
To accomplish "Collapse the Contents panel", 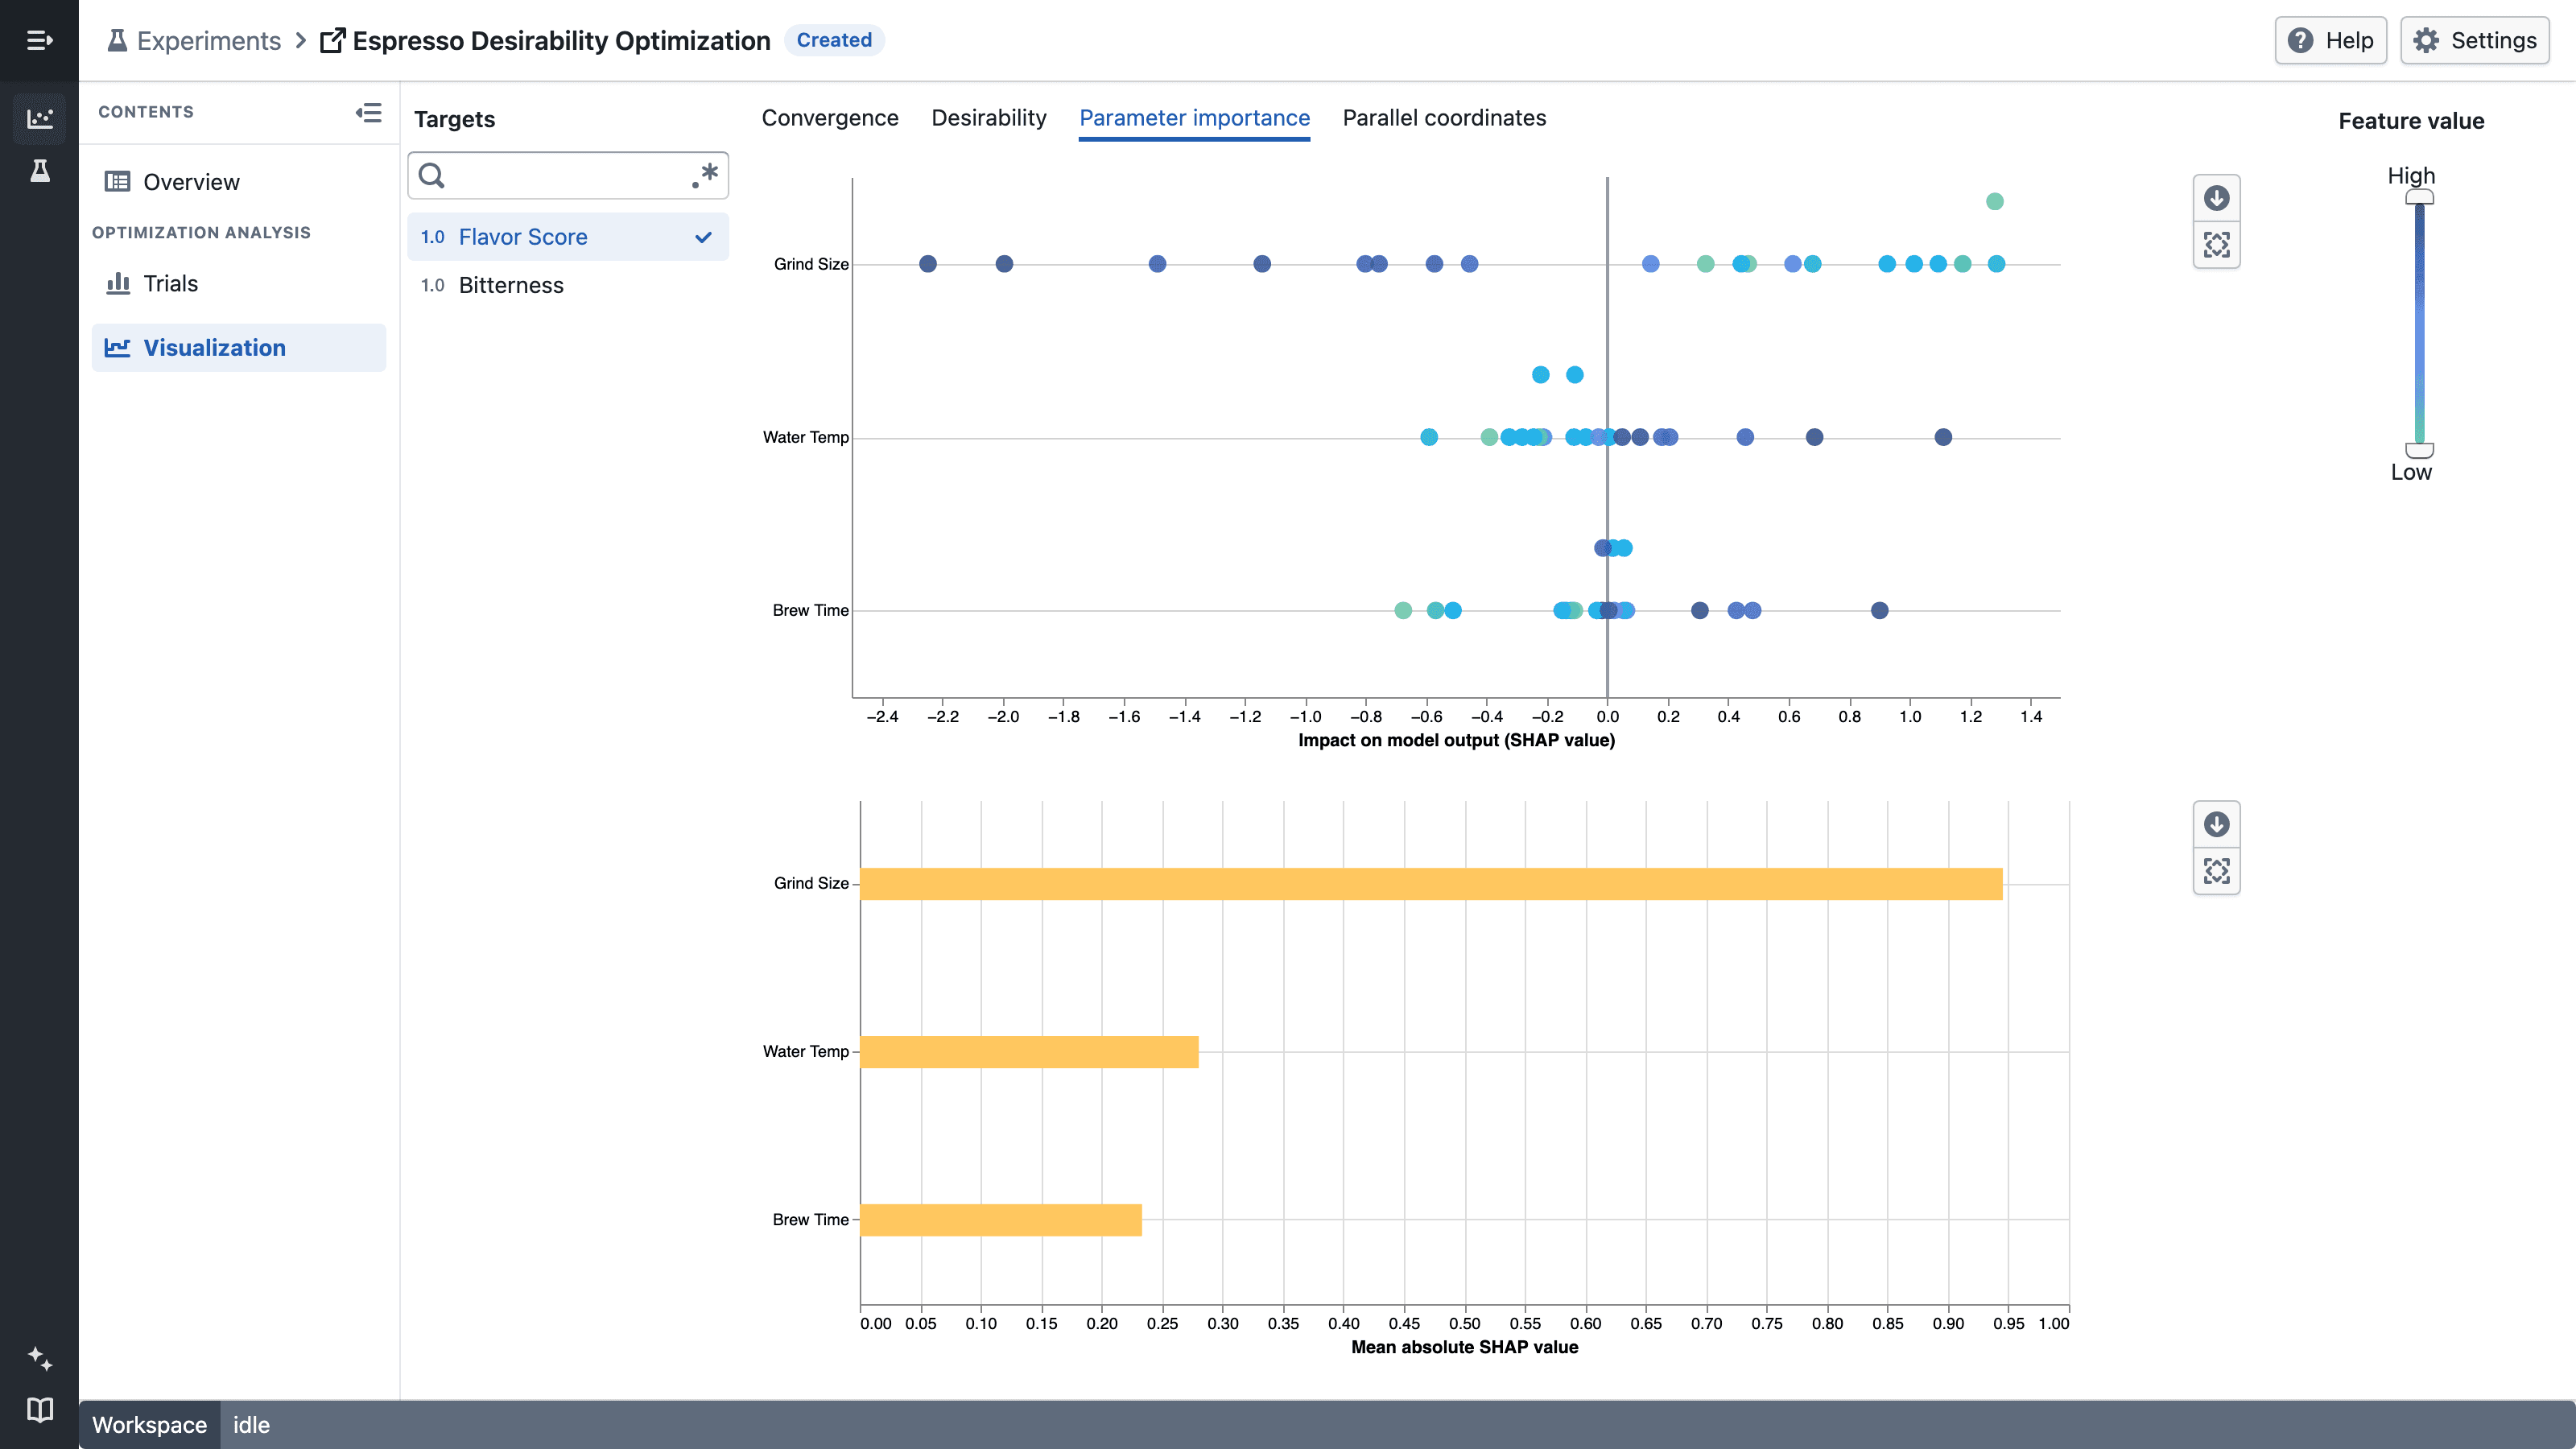I will pyautogui.click(x=368, y=112).
